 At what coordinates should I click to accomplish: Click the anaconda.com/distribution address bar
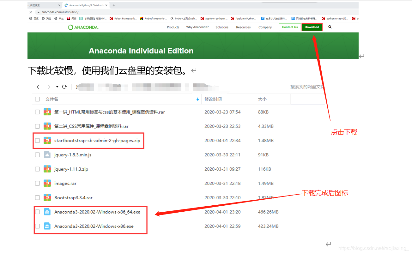coord(60,12)
